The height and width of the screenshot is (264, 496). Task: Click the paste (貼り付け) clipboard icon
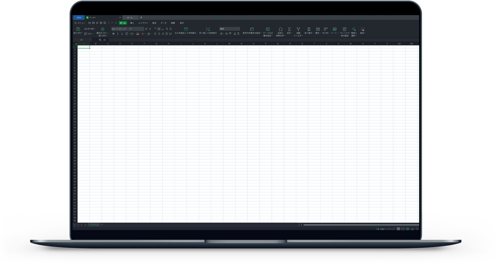78,29
